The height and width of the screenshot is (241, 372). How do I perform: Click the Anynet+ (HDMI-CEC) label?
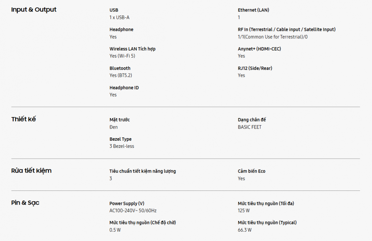tap(259, 49)
